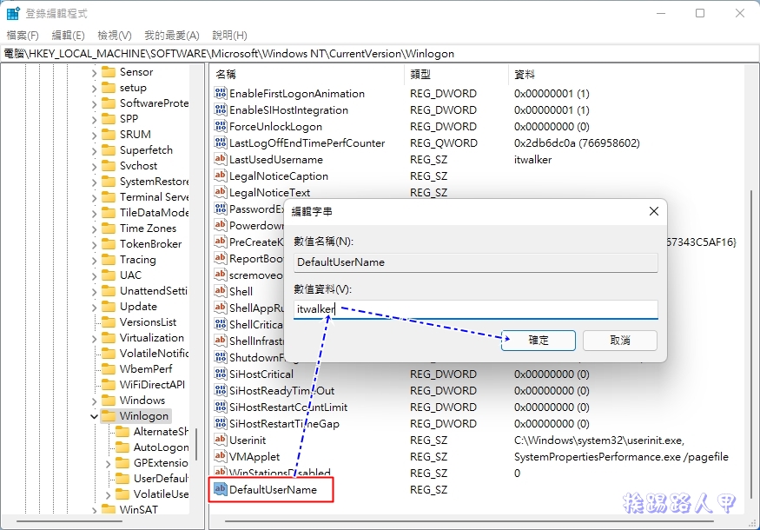Click the WinSAT folder icon
Screen dimensions: 760x530
click(x=109, y=510)
